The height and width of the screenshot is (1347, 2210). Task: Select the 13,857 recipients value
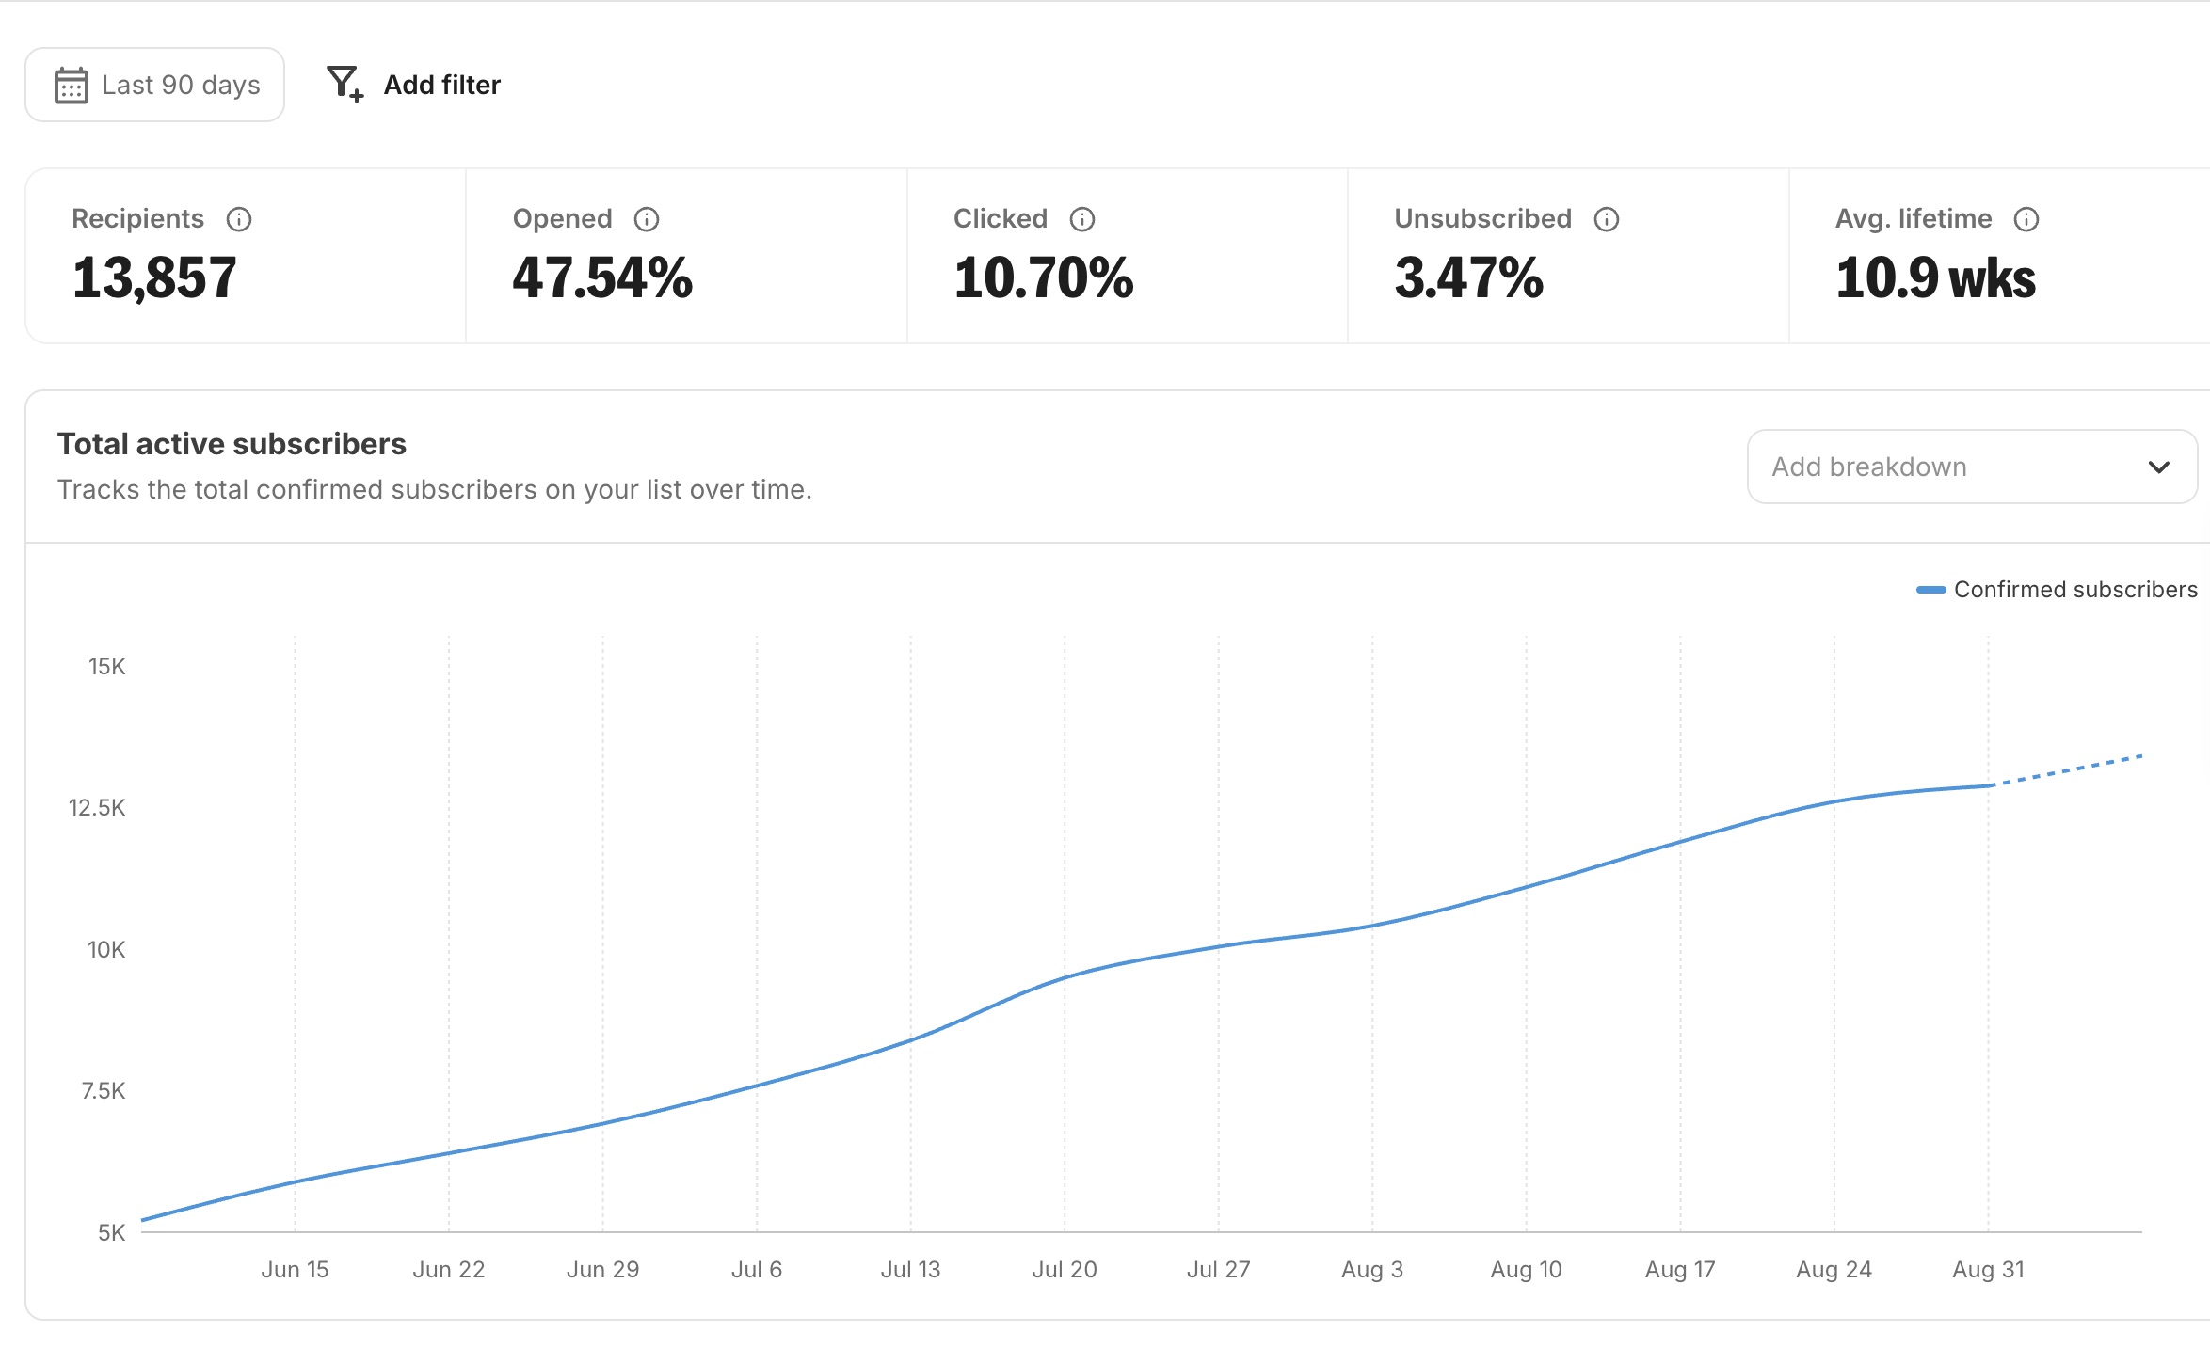154,278
